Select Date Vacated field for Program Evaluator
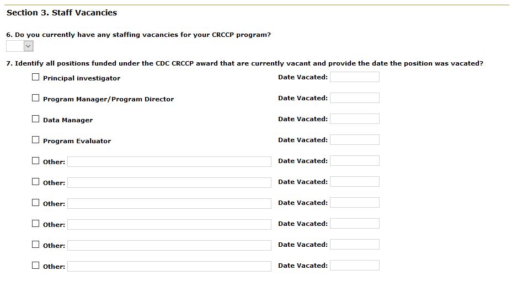Viewport: 512px width, 287px height. pyautogui.click(x=354, y=140)
